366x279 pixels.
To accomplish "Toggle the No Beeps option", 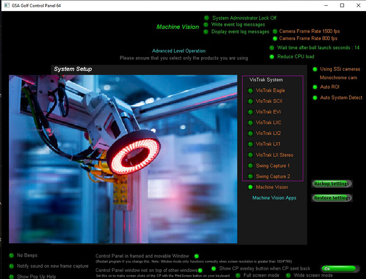I will [12, 255].
